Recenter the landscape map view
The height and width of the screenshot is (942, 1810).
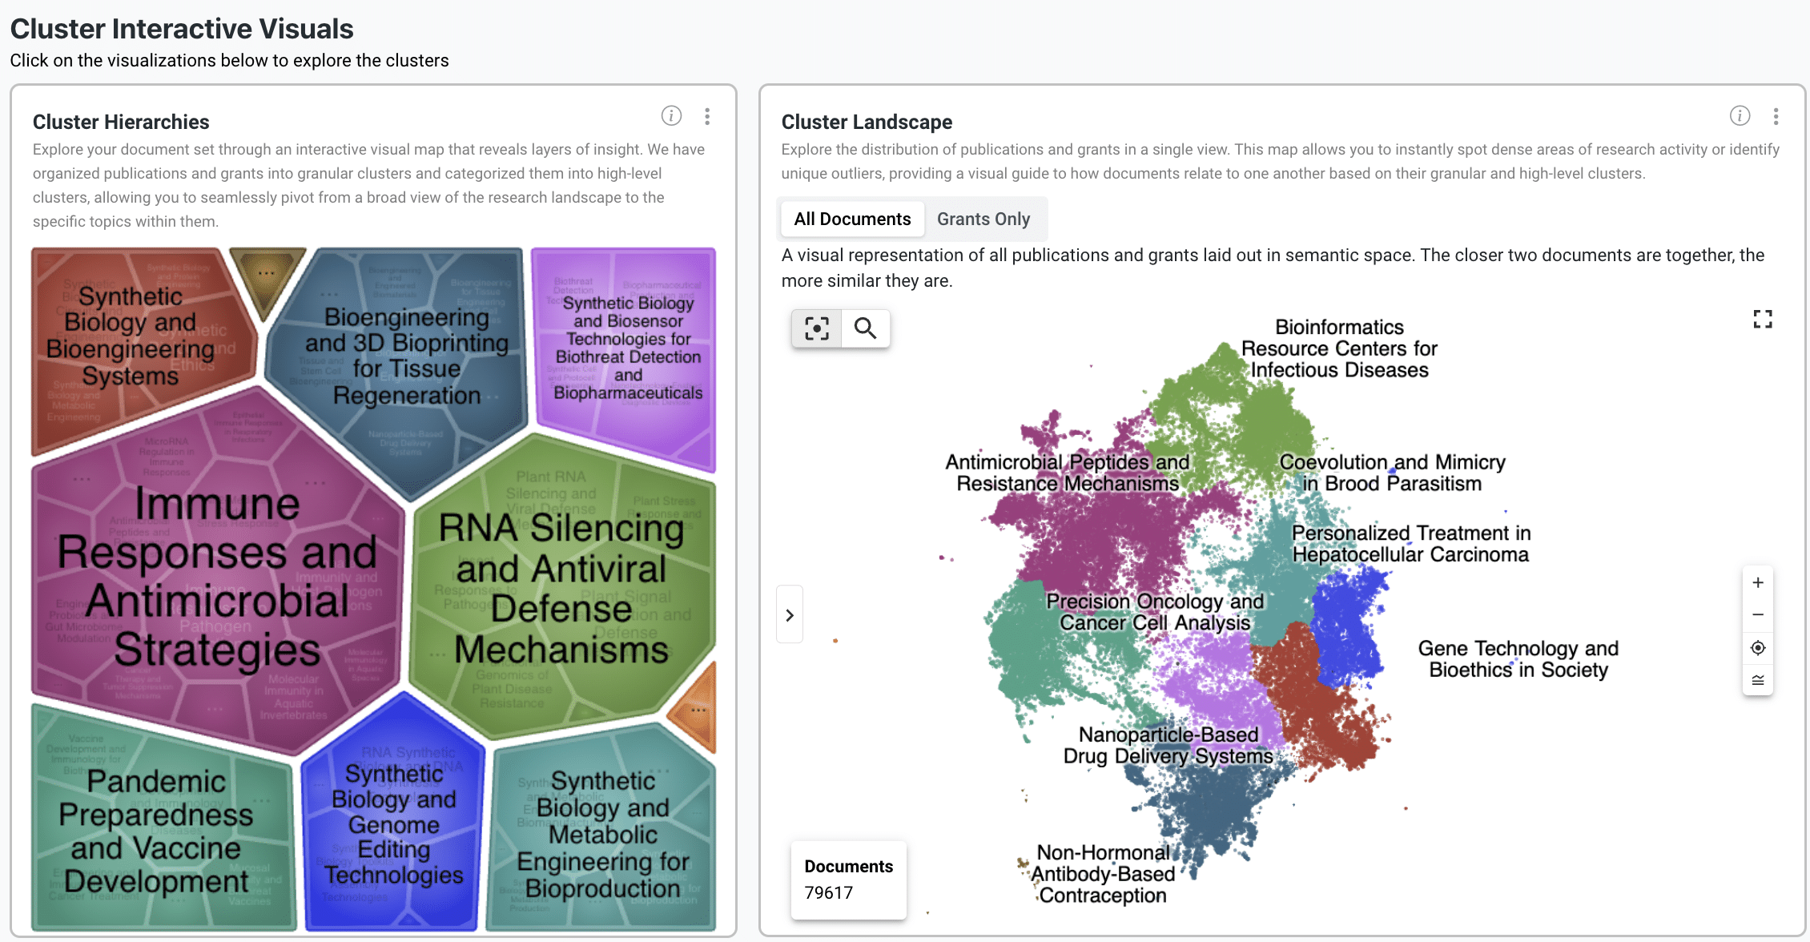click(x=1757, y=648)
